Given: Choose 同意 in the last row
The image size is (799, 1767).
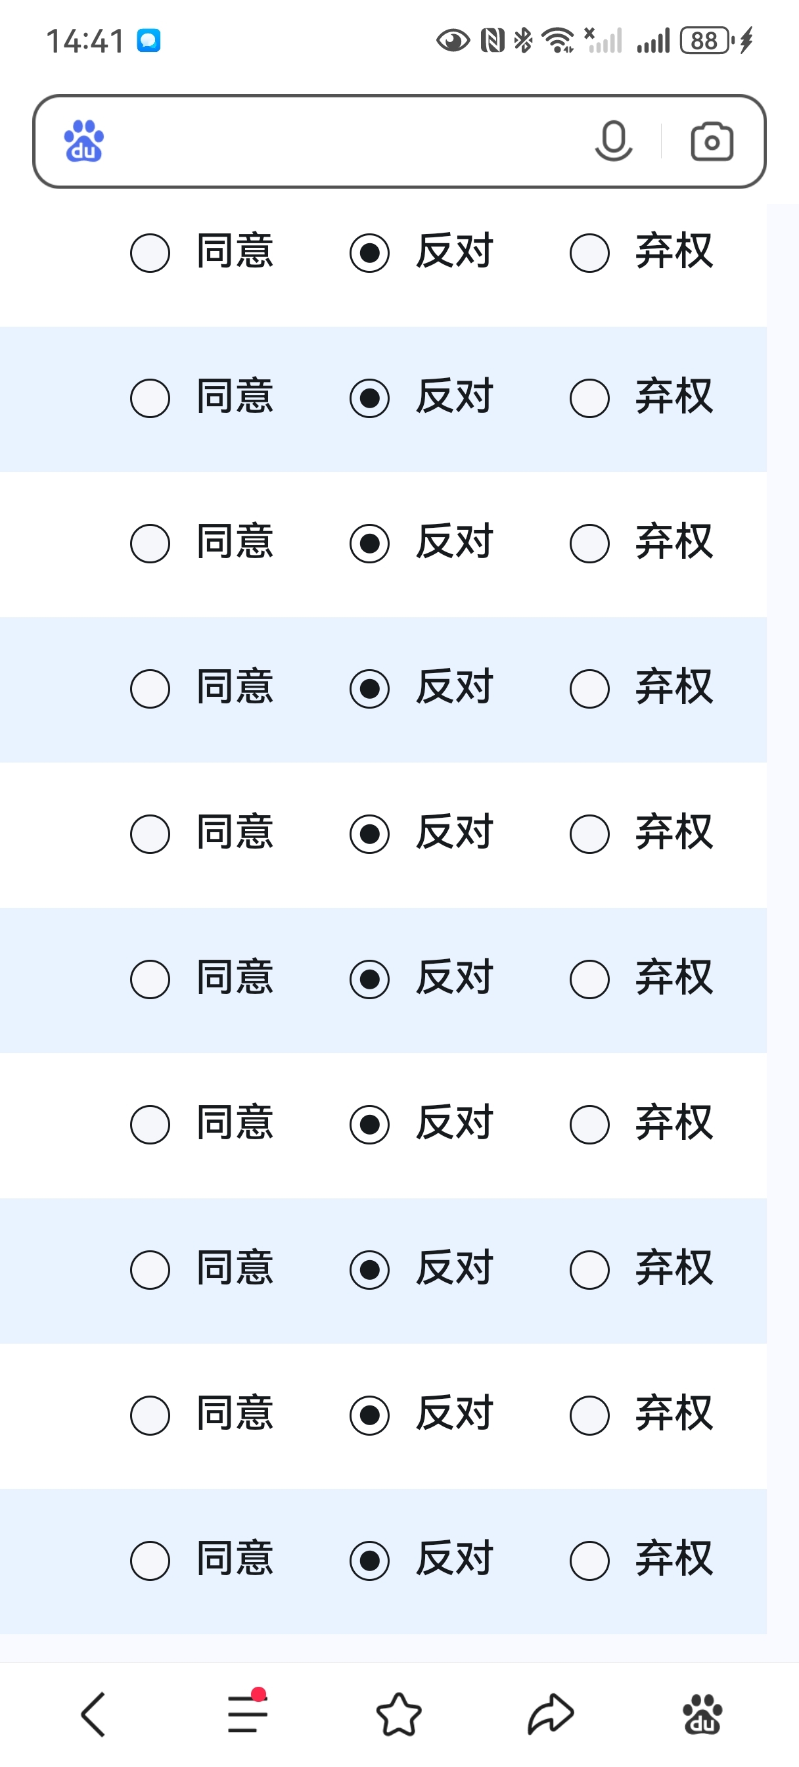Looking at the screenshot, I should point(150,1561).
